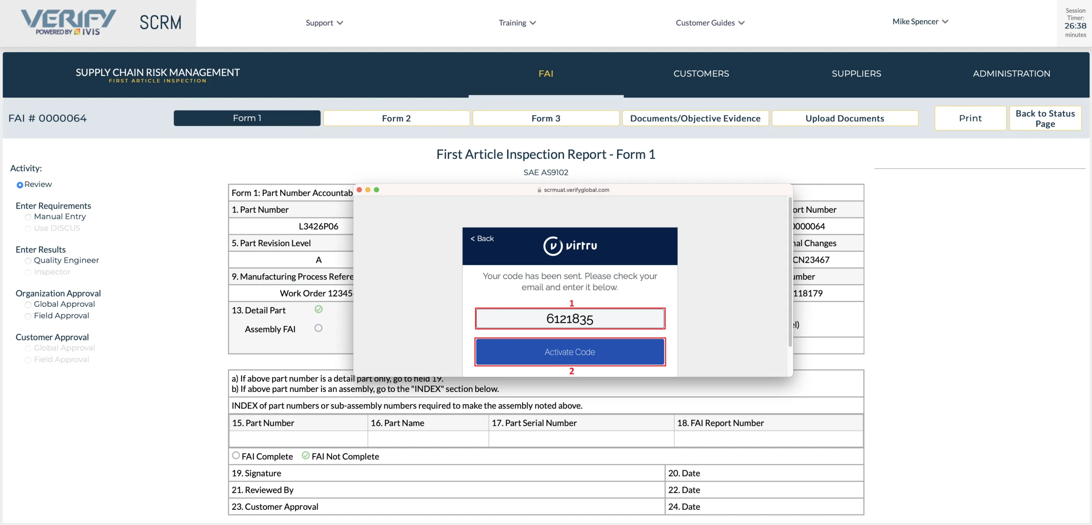Choose Manual Entry under Enter Requirements
The height and width of the screenshot is (525, 1092).
(x=28, y=217)
